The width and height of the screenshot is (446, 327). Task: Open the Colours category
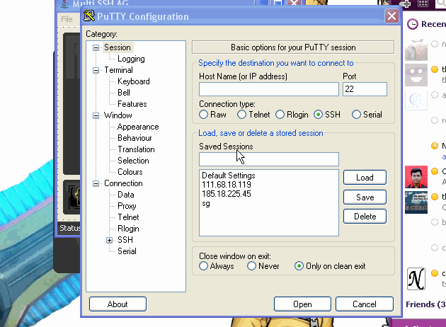pos(130,172)
